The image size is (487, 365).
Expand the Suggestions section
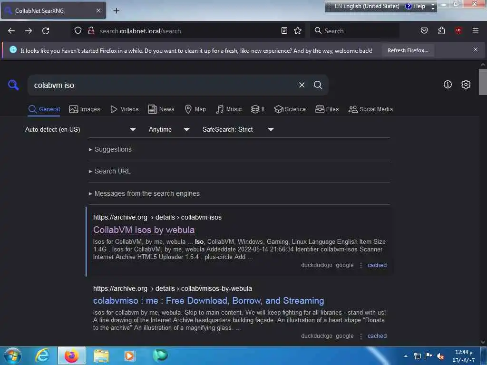(110, 149)
